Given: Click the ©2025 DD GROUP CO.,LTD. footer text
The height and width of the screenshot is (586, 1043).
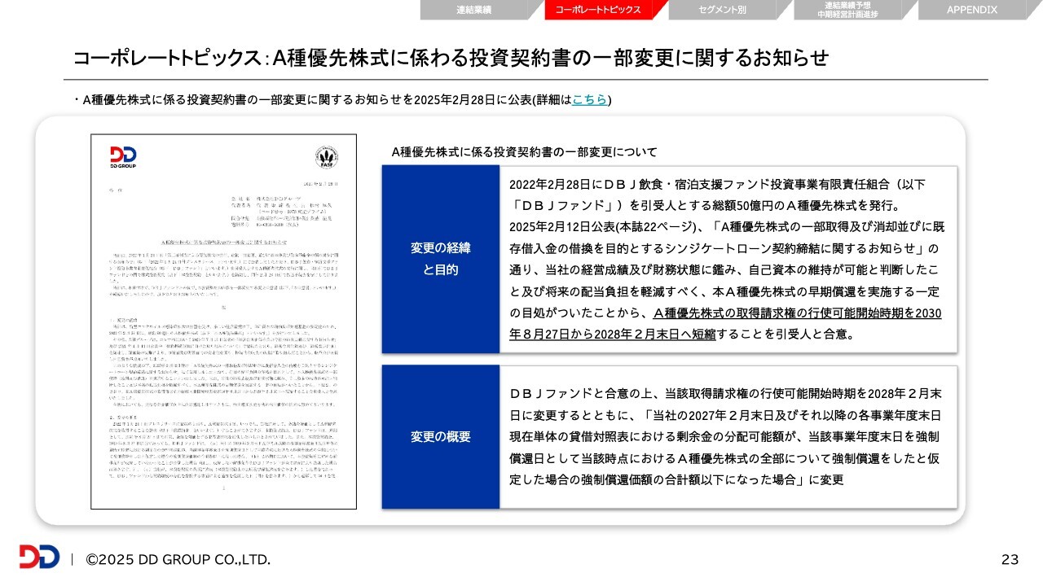Looking at the screenshot, I should point(178,559).
